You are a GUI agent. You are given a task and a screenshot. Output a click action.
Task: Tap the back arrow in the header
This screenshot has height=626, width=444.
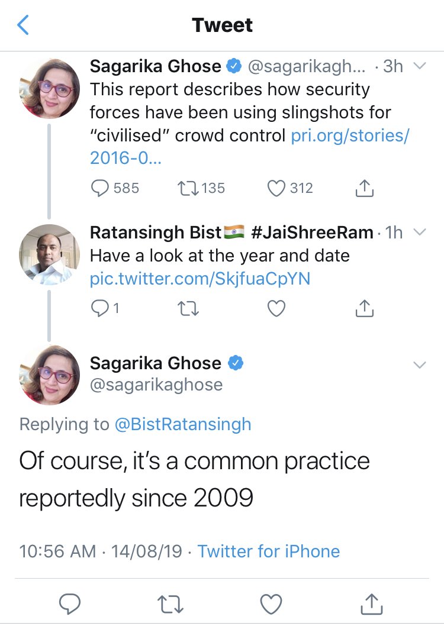click(x=22, y=25)
